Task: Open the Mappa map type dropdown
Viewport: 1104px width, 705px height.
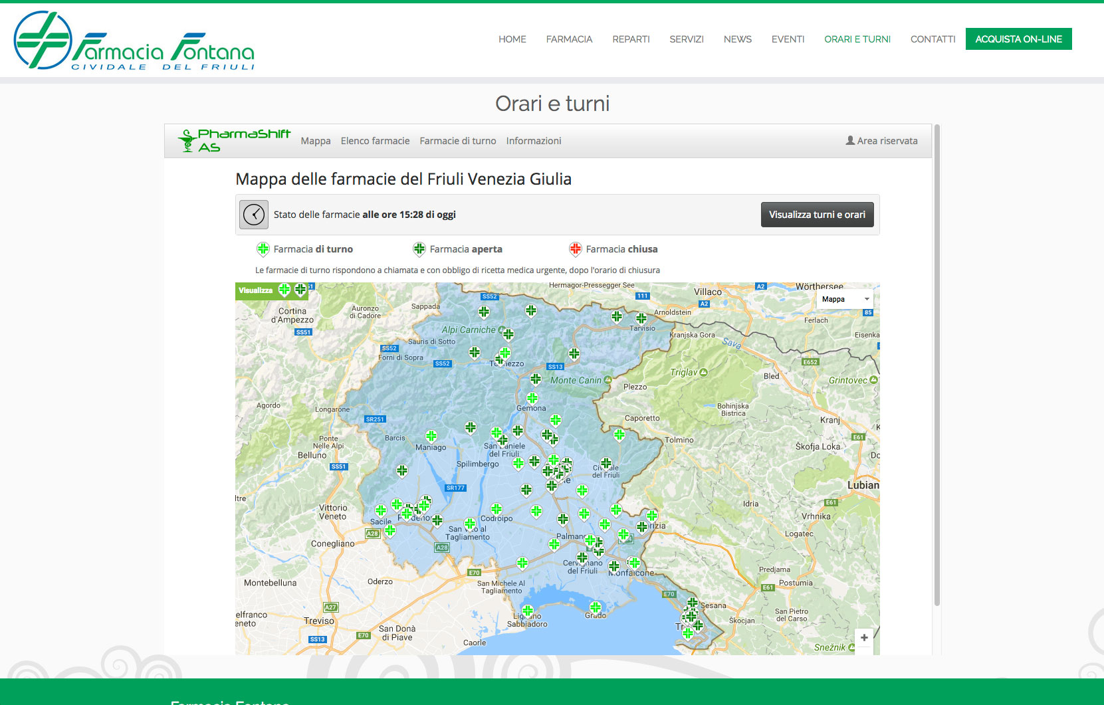Action: pyautogui.click(x=844, y=299)
